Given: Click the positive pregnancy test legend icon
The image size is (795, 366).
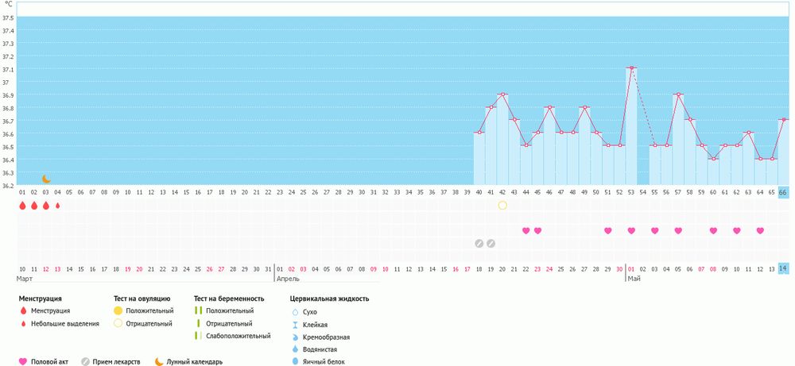Looking at the screenshot, I should [198, 310].
